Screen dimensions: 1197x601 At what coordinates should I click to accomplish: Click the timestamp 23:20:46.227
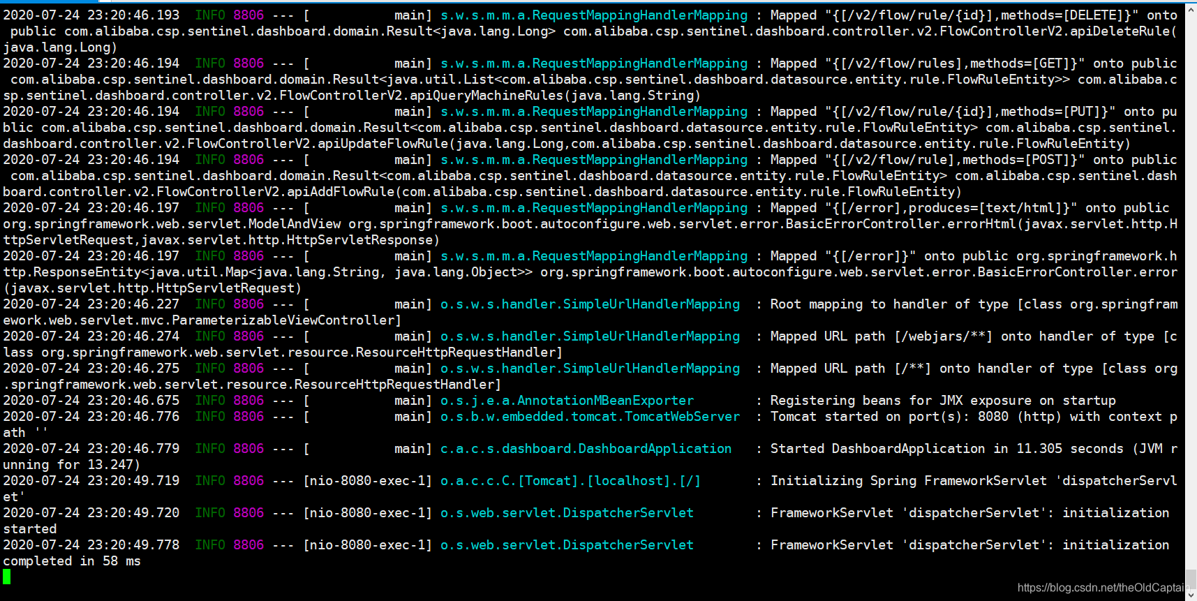pyautogui.click(x=133, y=304)
